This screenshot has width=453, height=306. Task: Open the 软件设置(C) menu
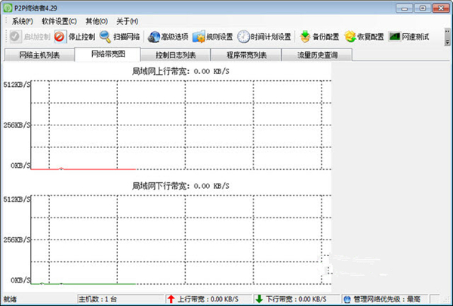(x=59, y=21)
